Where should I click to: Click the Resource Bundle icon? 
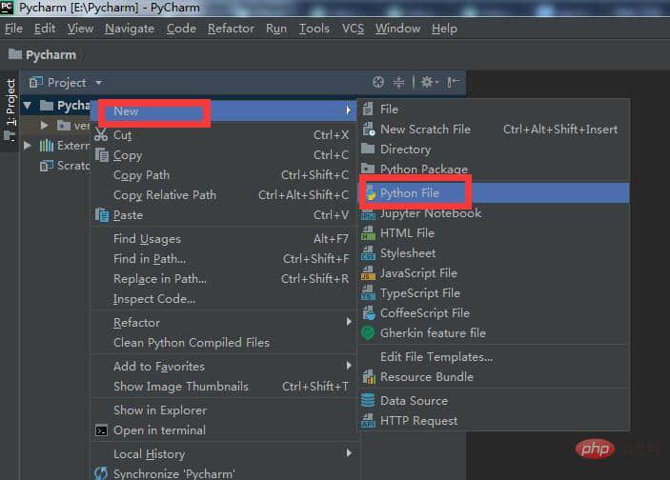[x=368, y=376]
